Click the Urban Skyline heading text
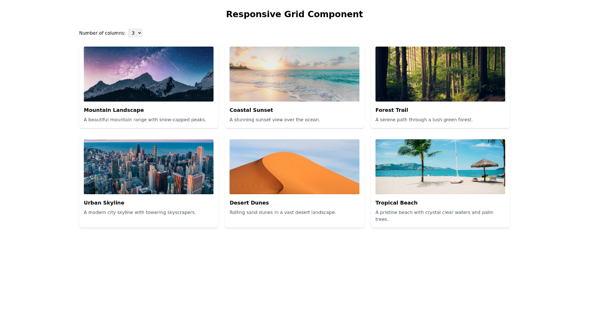The height and width of the screenshot is (309, 589). click(104, 203)
